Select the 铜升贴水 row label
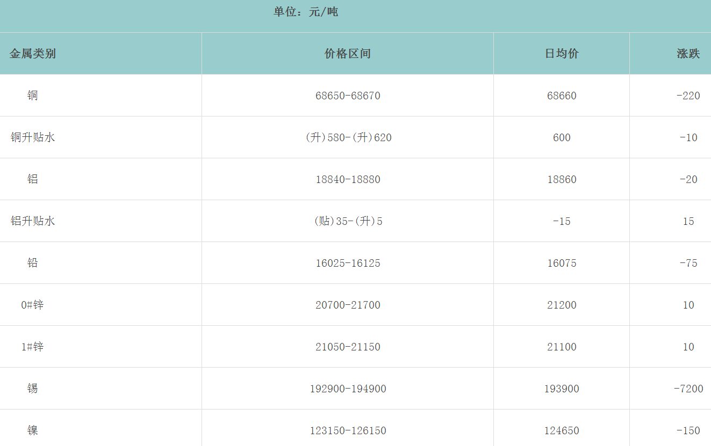Screen dimensions: 711x446 pos(33,137)
